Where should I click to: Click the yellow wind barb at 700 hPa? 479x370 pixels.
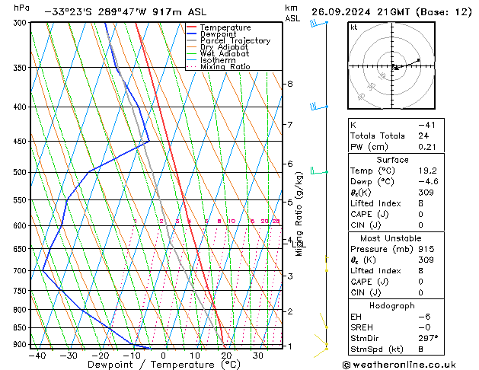pyautogui.click(x=327, y=264)
